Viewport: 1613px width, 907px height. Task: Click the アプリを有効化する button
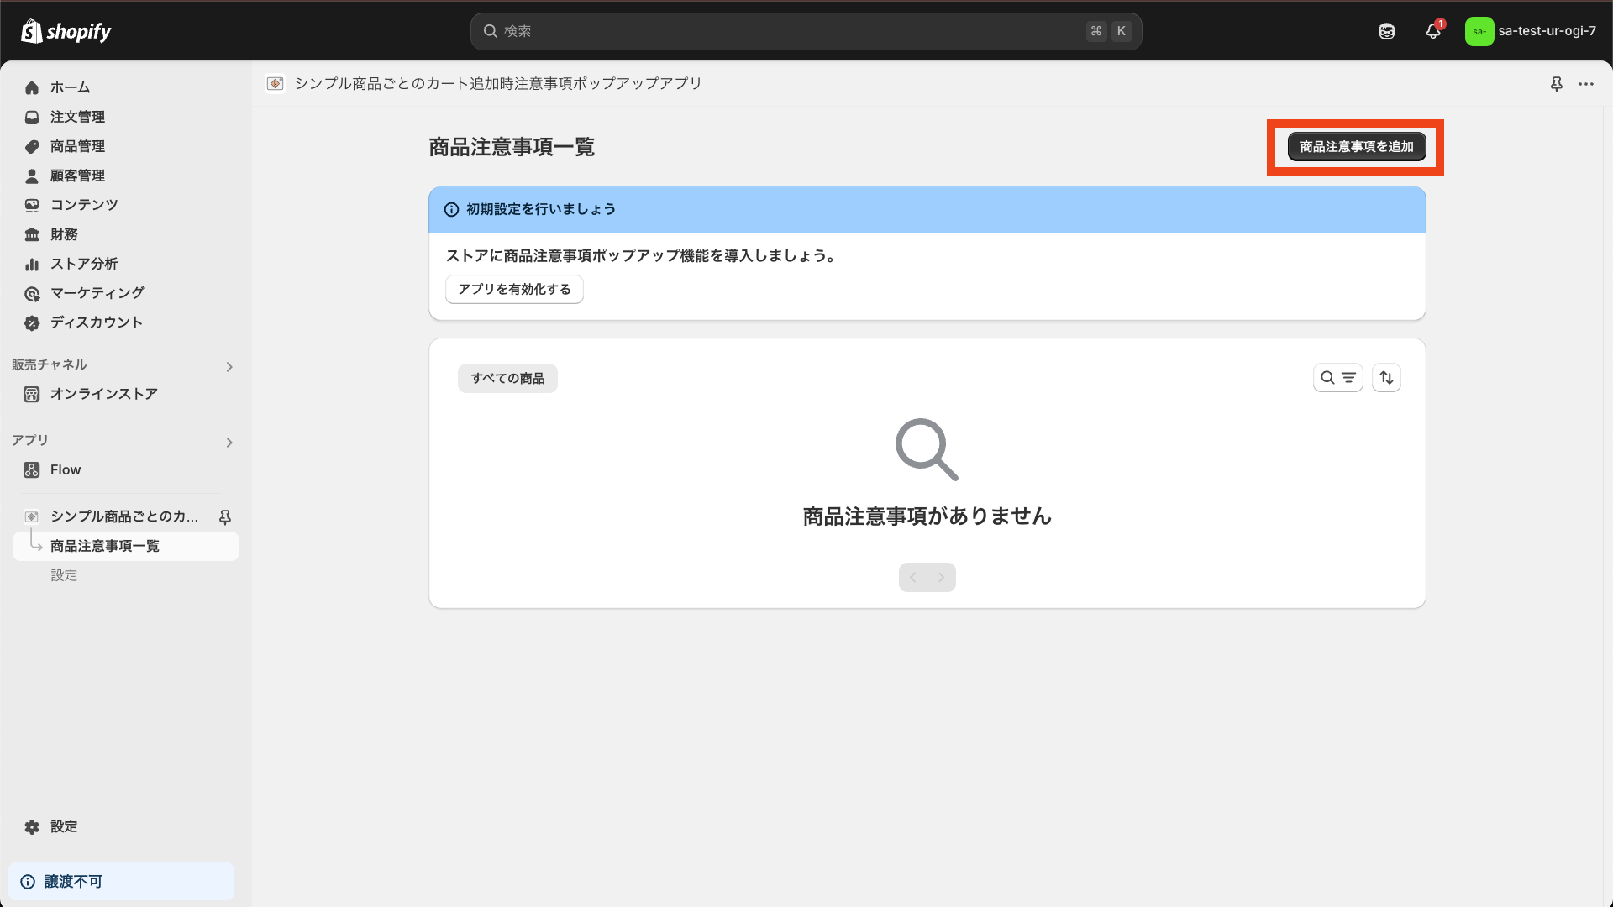click(514, 289)
